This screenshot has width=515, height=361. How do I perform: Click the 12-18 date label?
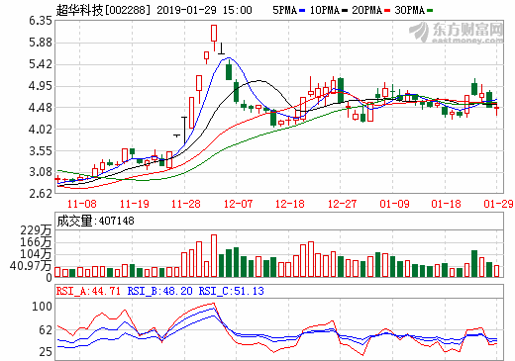click(x=290, y=204)
